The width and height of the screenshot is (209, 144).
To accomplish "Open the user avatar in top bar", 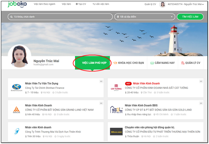I will point(162,4).
